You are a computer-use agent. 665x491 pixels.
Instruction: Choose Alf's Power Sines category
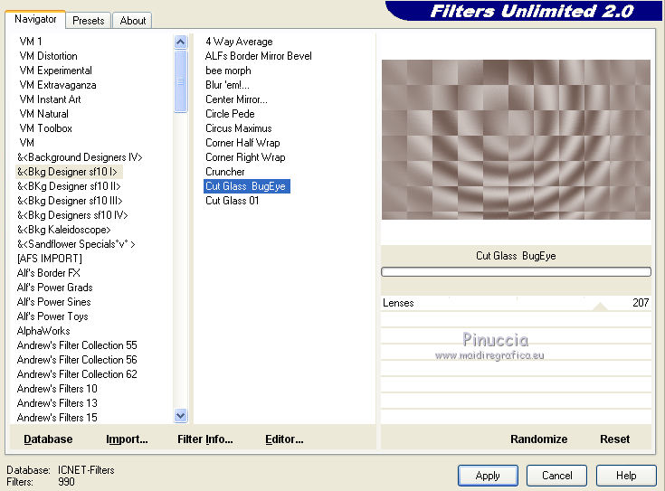(53, 302)
